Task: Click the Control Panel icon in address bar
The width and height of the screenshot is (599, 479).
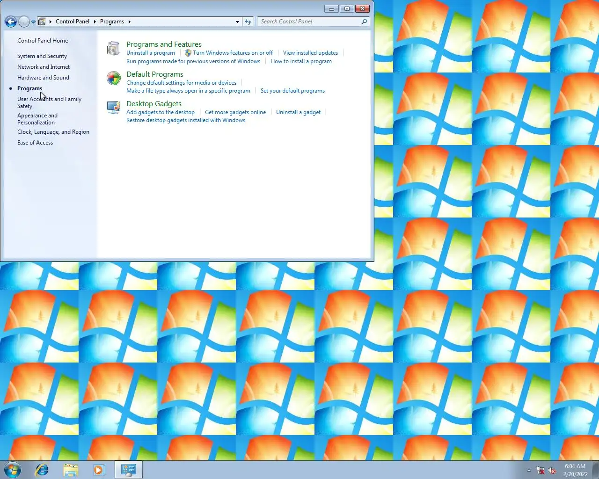Action: click(42, 22)
